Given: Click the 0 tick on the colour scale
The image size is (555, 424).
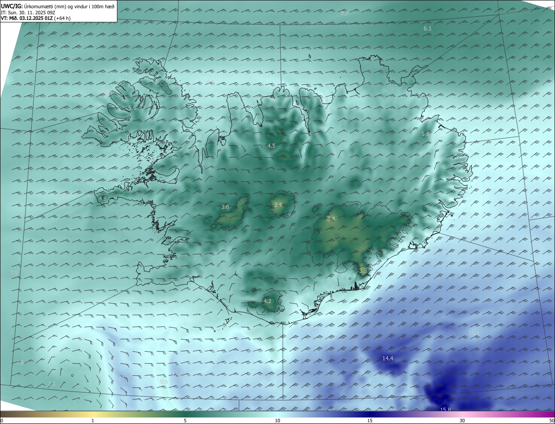Looking at the screenshot, I should coord(2,421).
